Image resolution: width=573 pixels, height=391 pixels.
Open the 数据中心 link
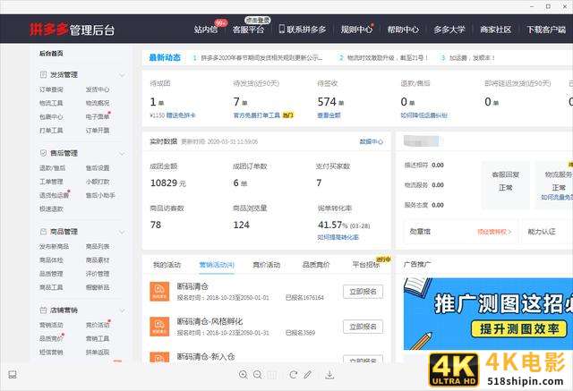372,141
